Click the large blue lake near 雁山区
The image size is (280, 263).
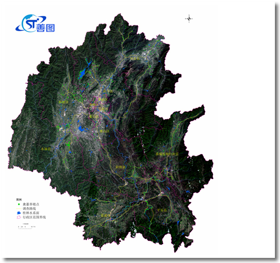(x=82, y=128)
